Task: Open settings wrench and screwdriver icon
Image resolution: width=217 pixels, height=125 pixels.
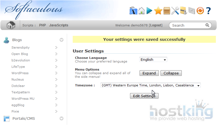Action: tap(175, 11)
